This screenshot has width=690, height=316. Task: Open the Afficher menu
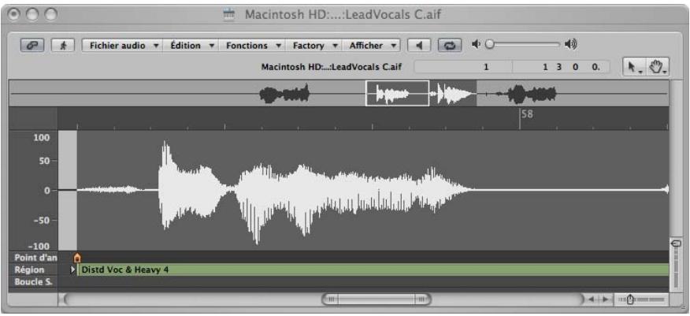[x=371, y=46]
